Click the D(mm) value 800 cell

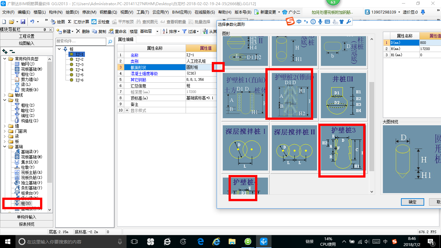(430, 43)
